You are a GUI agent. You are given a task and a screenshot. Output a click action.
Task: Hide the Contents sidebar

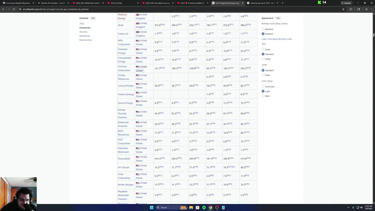pyautogui.click(x=93, y=18)
